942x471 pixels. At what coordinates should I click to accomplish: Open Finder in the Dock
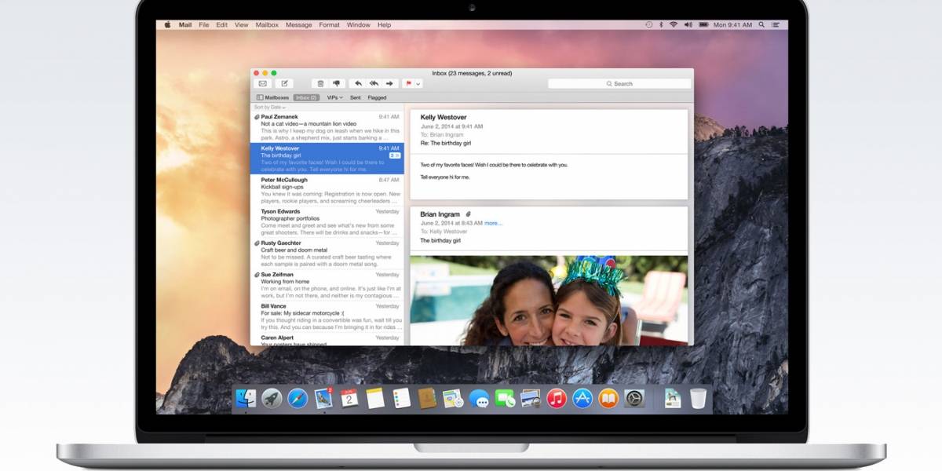tap(246, 398)
